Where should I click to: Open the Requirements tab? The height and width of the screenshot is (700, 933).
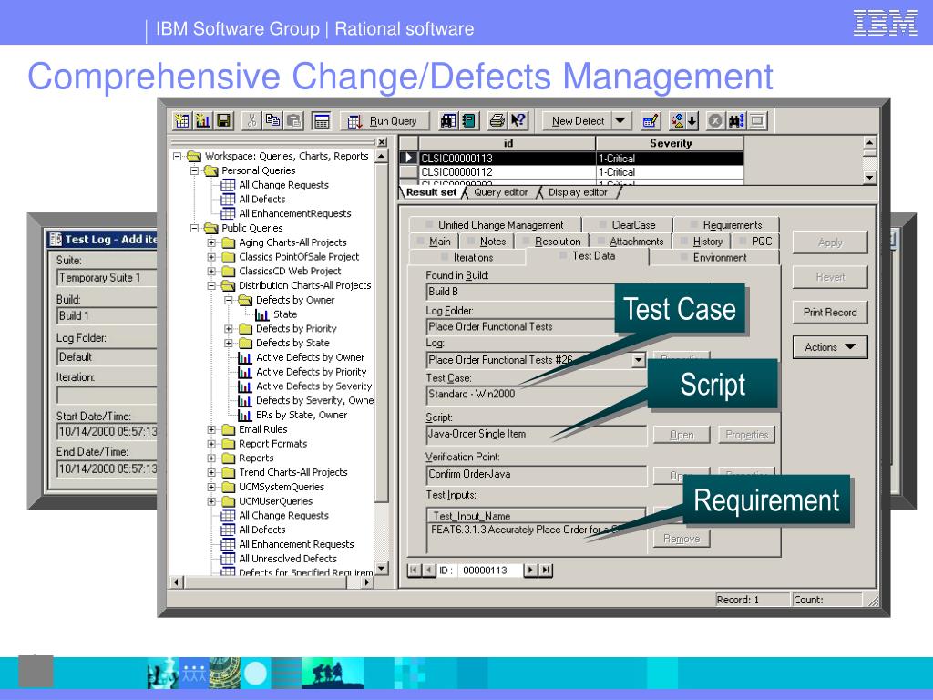[x=726, y=225]
